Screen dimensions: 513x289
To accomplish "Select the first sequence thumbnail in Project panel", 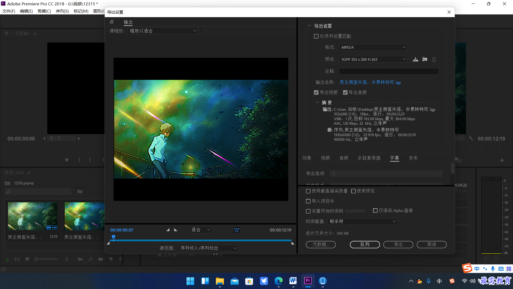I will (x=33, y=216).
